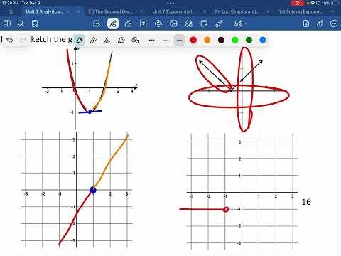Select the sticky note tool
341x256 pixels.
tap(204, 23)
